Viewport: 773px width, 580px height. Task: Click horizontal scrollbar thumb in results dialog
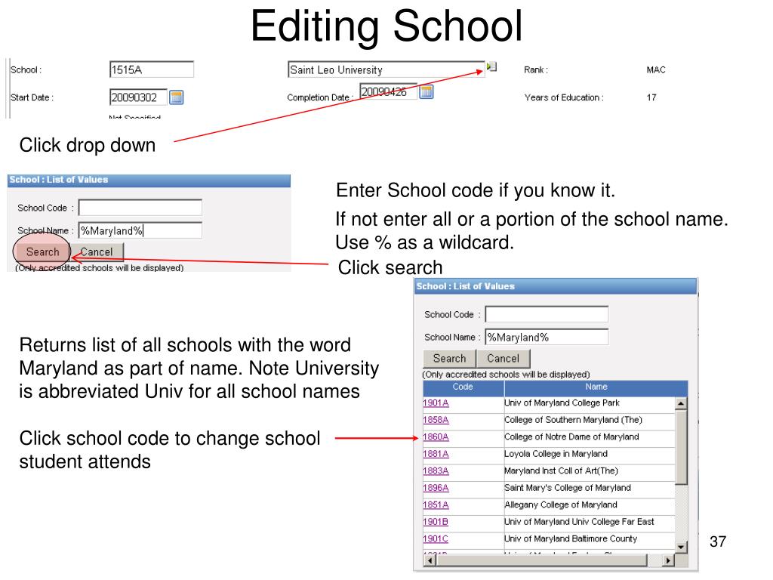542,560
